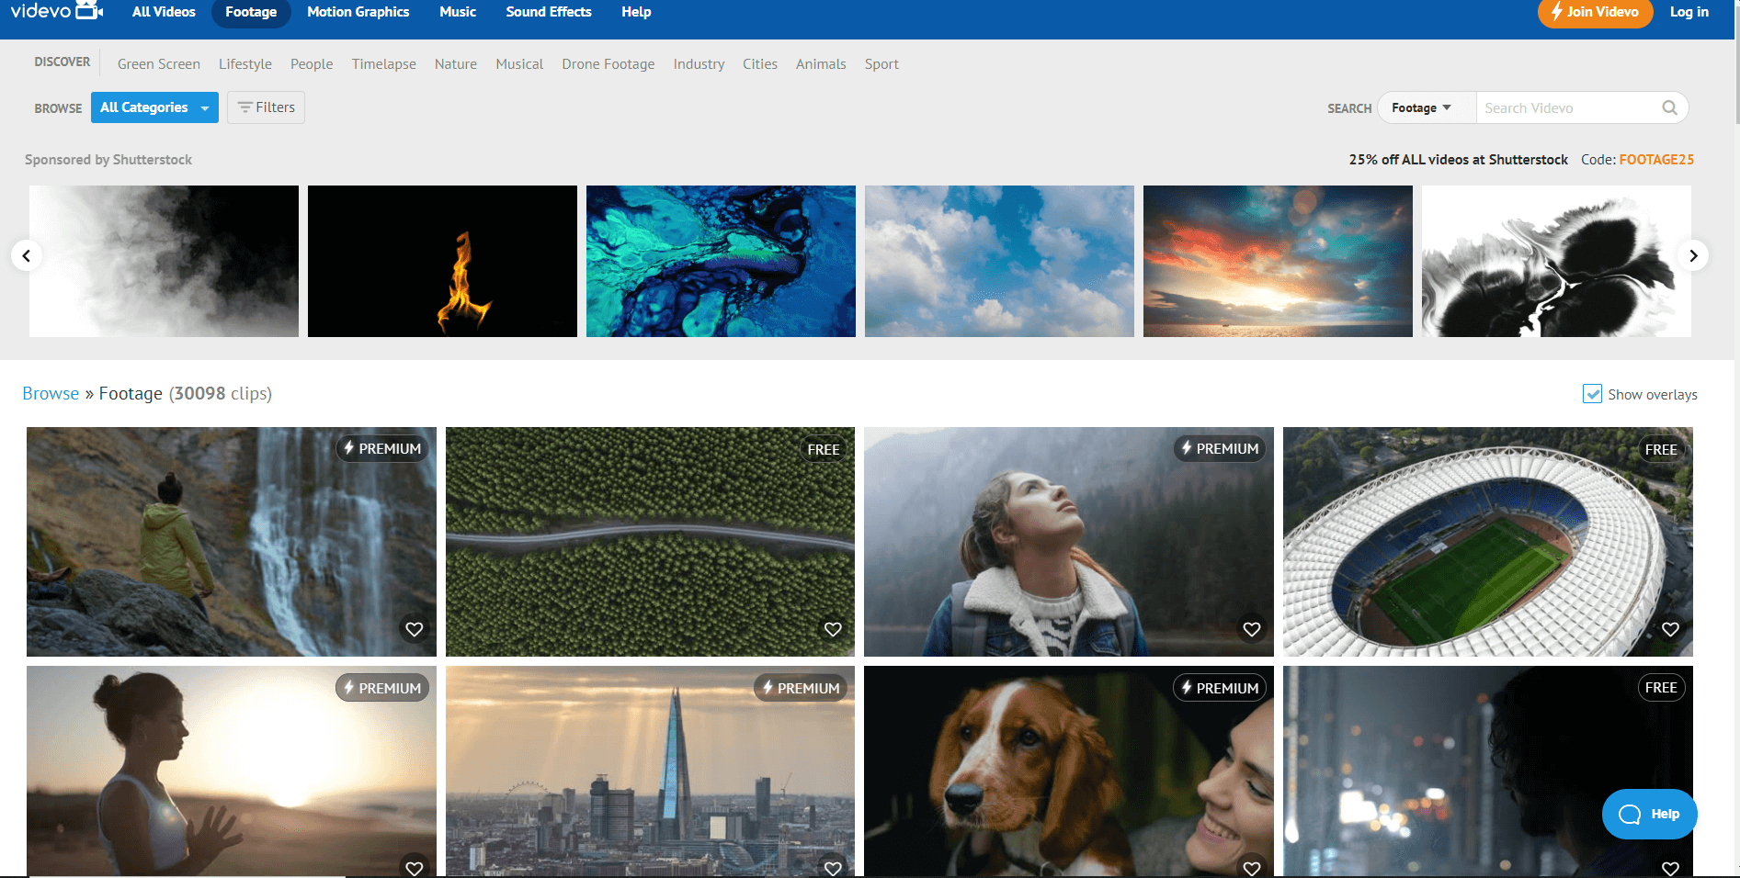Click the Join Videvo button
Viewport: 1740px width, 878px height.
1595,14
